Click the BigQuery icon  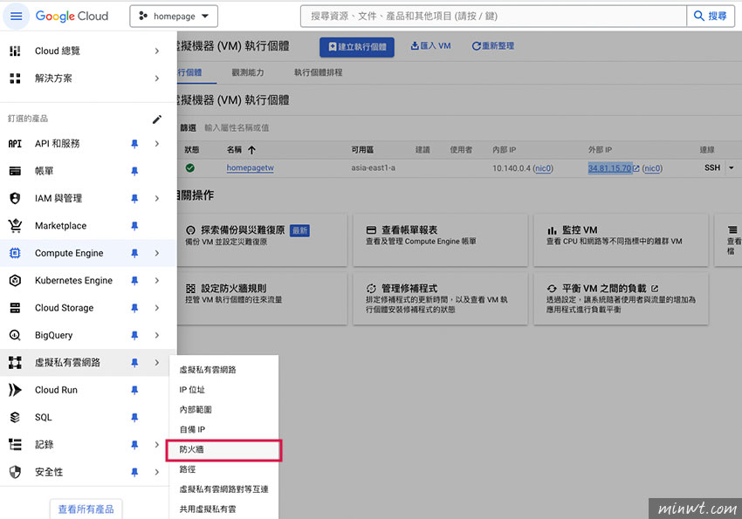click(x=15, y=335)
